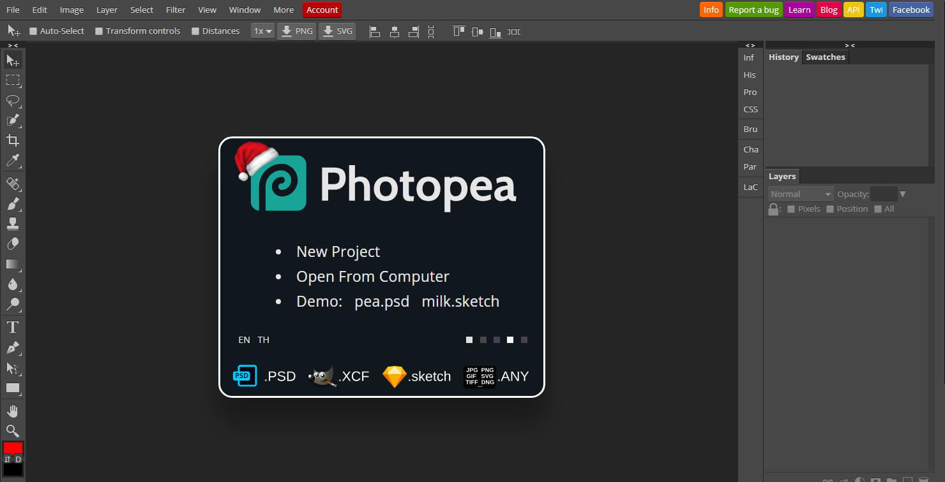Open the 1x export scale dropdown

coord(263,31)
